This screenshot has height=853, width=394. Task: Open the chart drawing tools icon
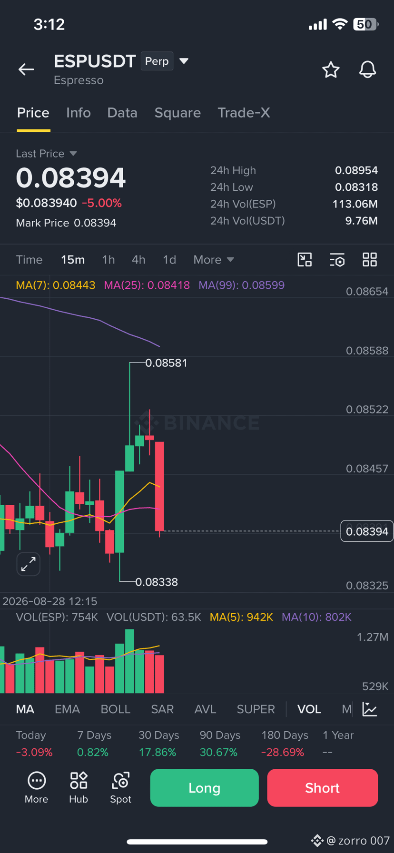tap(305, 260)
